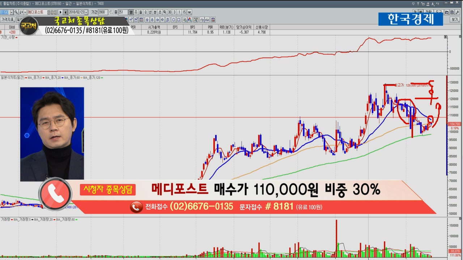Click the pin icon in the title bar
Image resolution: width=463 pixels, height=260 pixels.
(x=428, y=4)
